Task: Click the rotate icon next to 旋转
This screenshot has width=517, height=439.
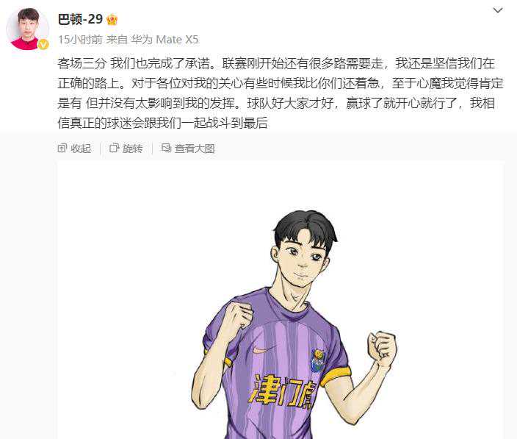Action: tap(114, 149)
